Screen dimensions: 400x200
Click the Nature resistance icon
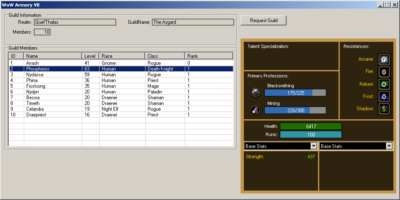point(384,84)
